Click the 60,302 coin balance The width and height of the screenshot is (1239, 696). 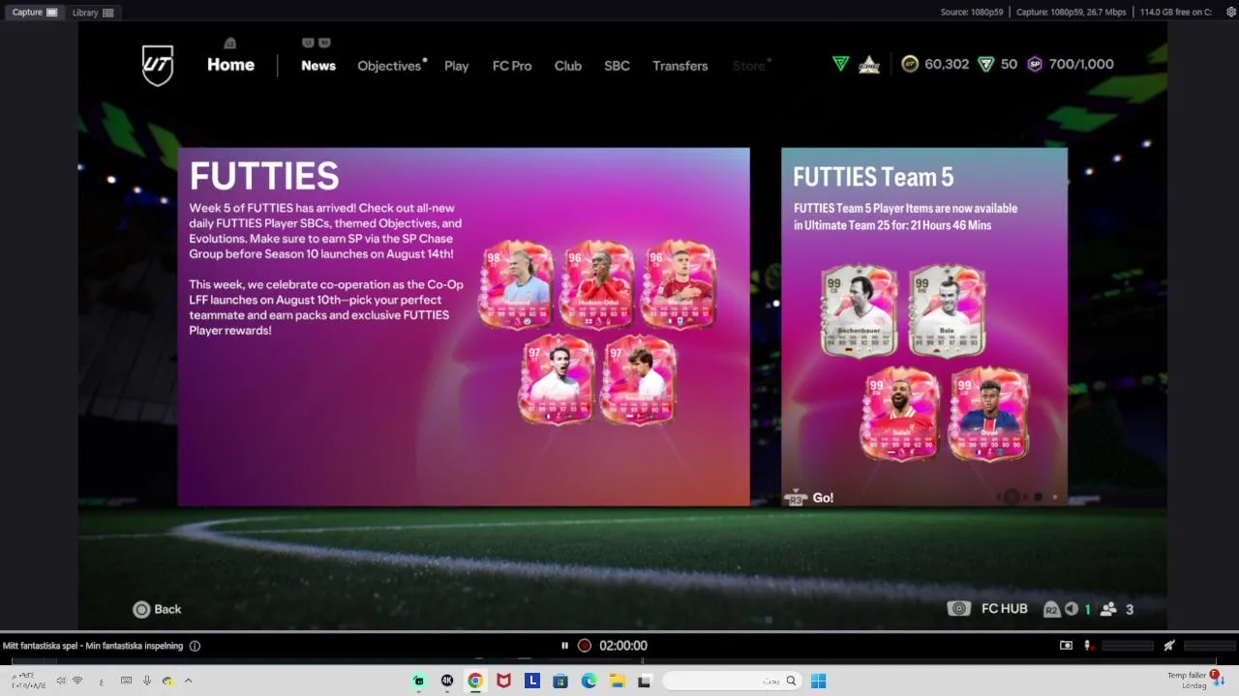(x=947, y=64)
